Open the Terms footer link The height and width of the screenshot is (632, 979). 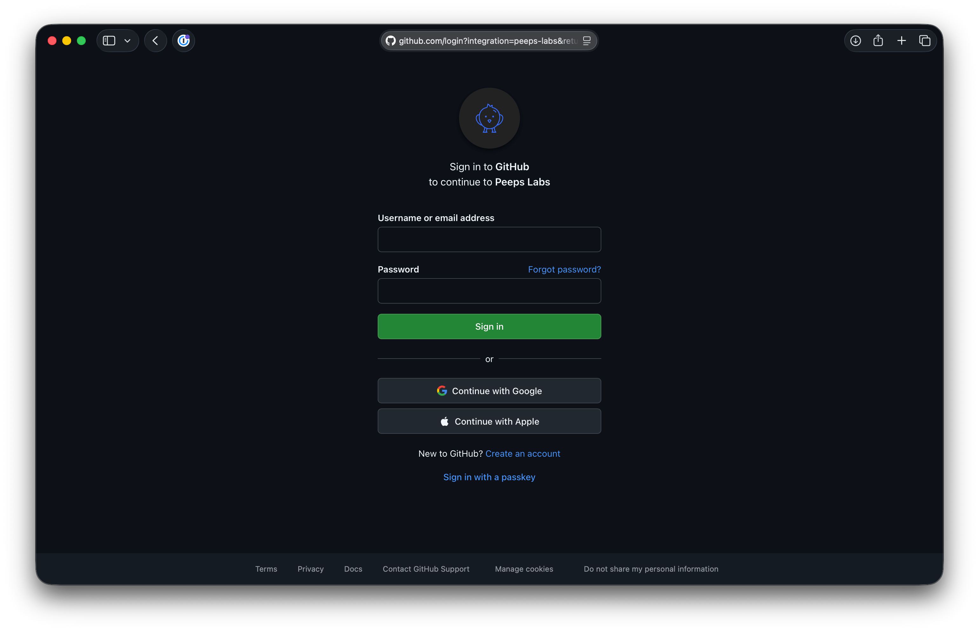(266, 569)
